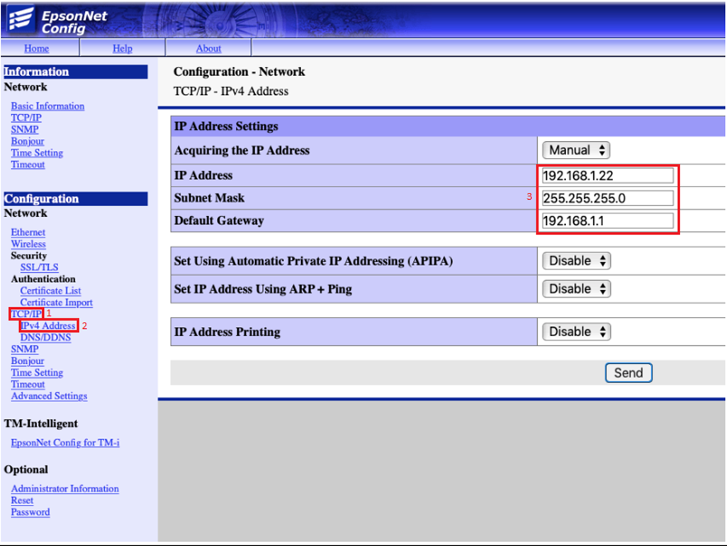Open the Acquiring the IP Address dropdown

575,150
